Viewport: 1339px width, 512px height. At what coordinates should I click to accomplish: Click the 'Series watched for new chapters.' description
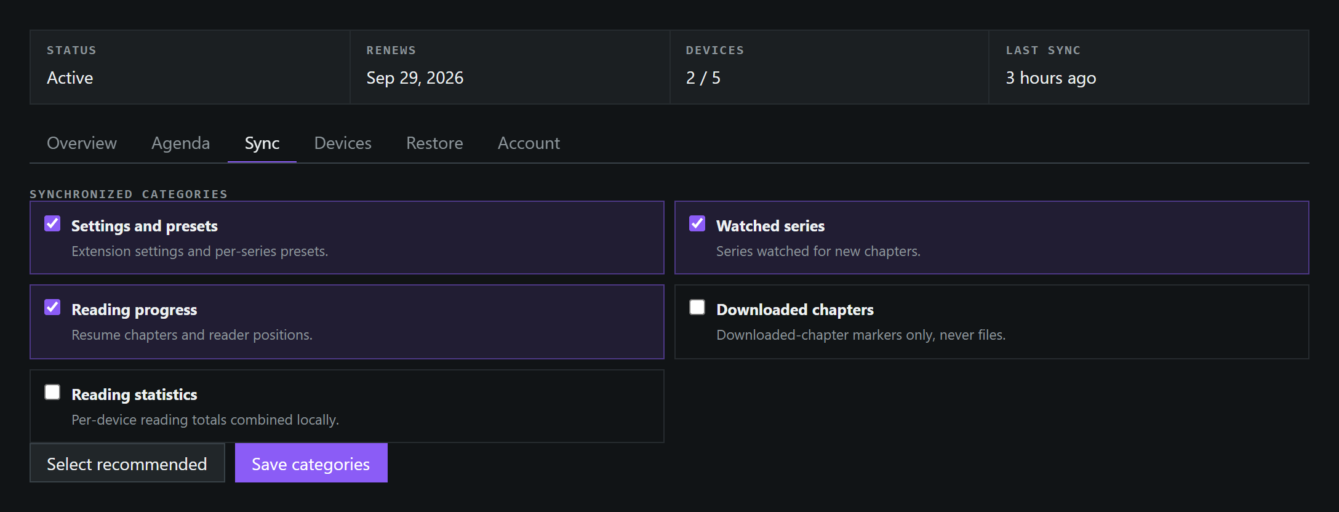[x=818, y=251]
